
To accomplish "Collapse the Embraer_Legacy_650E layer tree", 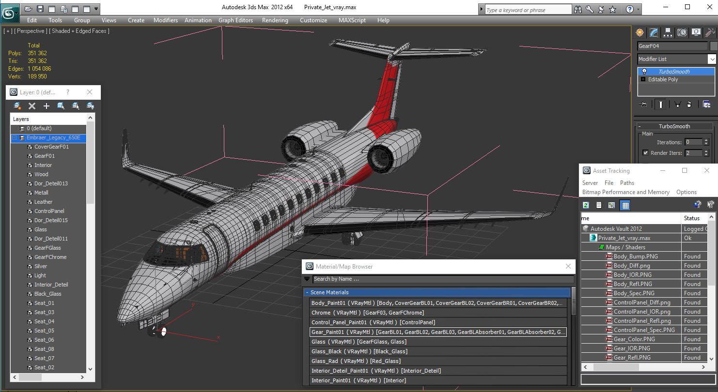I will point(14,138).
